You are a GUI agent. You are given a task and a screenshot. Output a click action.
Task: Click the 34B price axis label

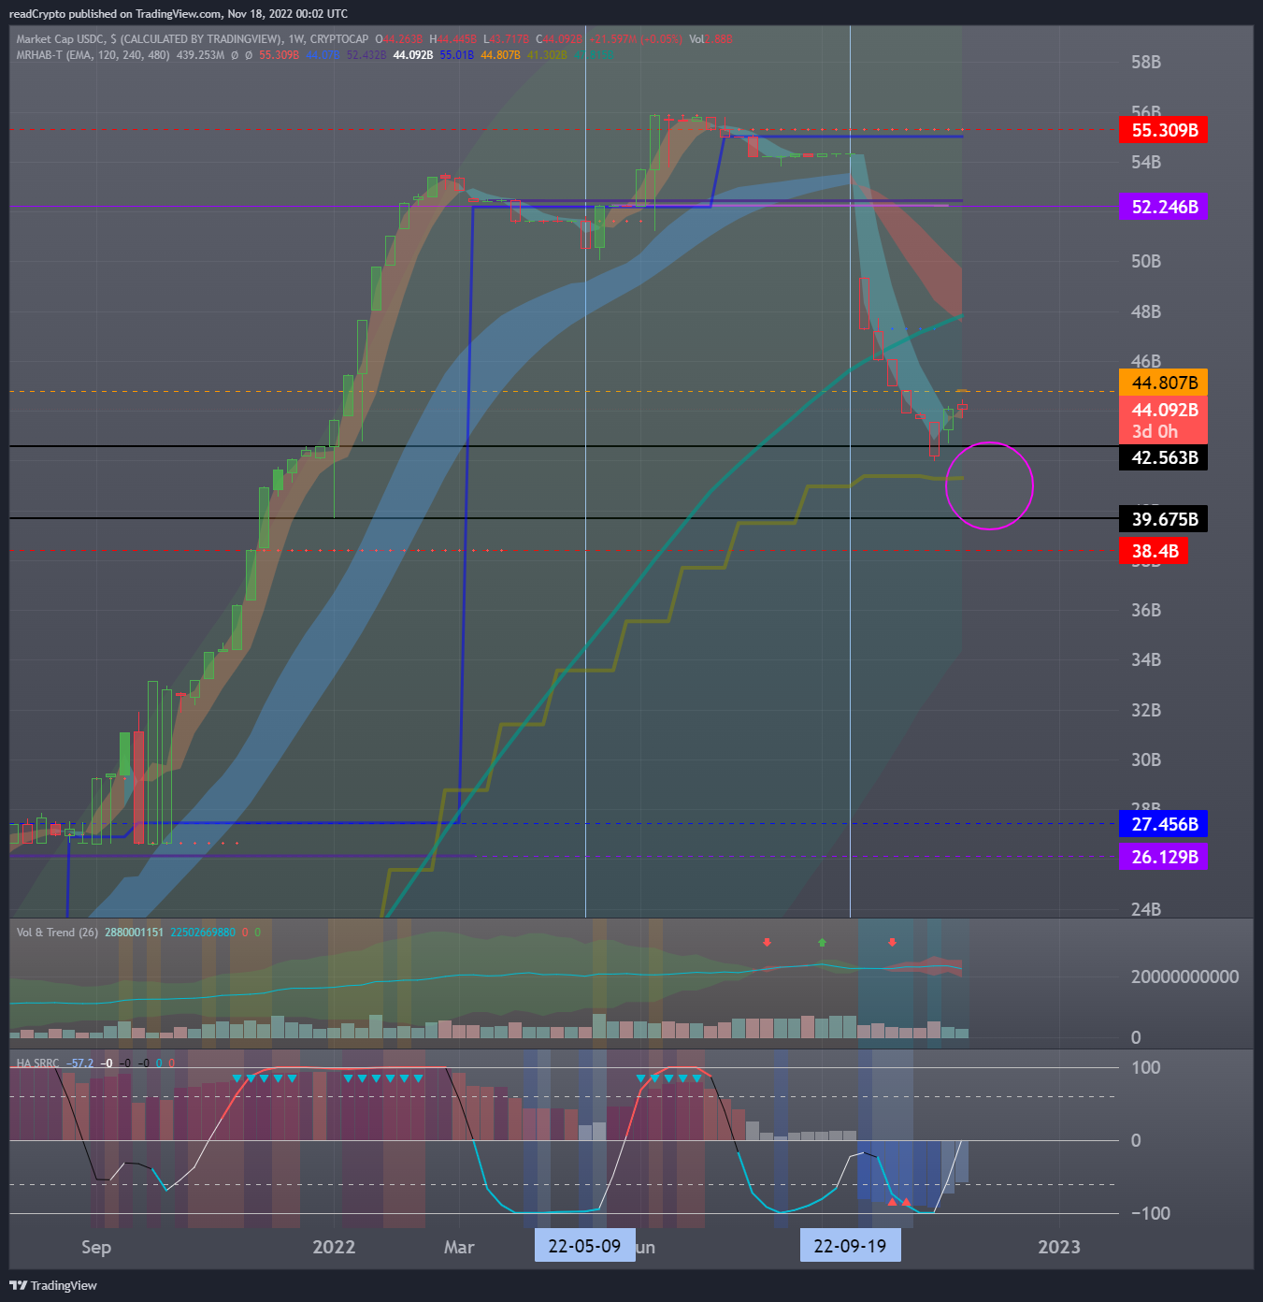[x=1146, y=659]
